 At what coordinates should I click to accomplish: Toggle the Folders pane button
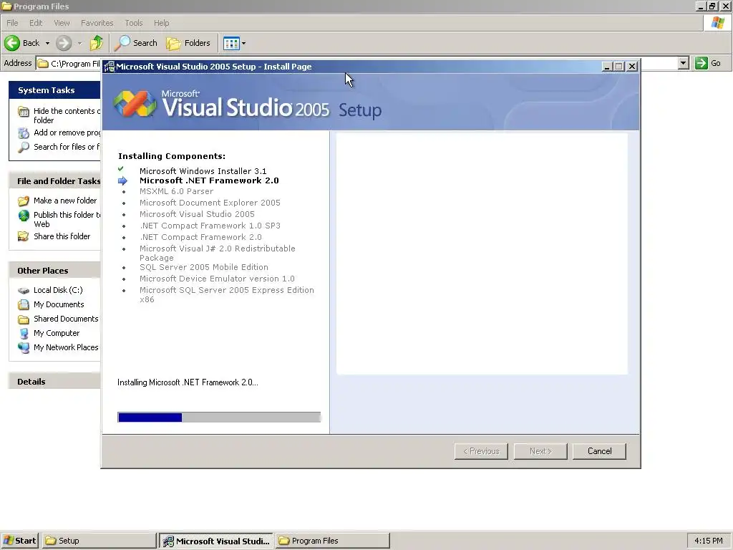pos(188,43)
